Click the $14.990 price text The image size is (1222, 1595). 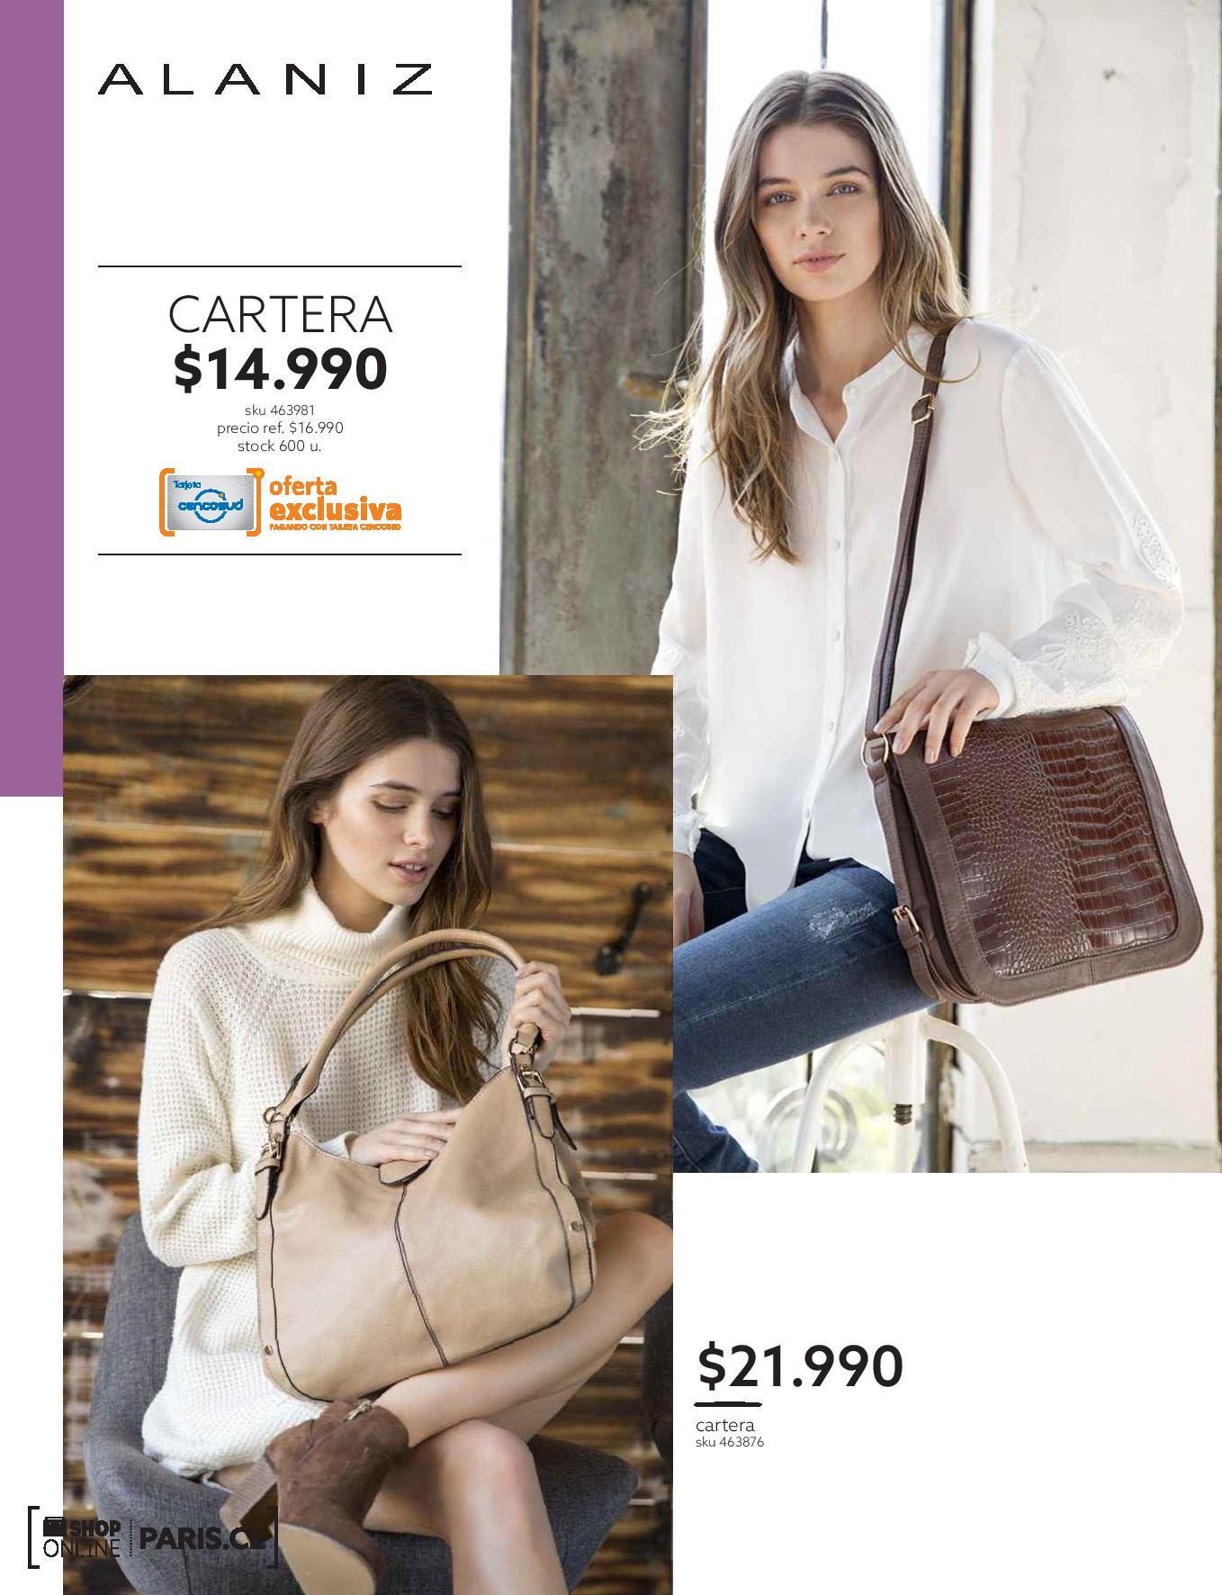click(x=280, y=369)
